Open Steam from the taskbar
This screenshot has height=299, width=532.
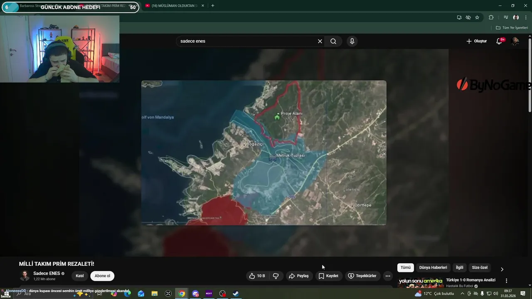235,294
